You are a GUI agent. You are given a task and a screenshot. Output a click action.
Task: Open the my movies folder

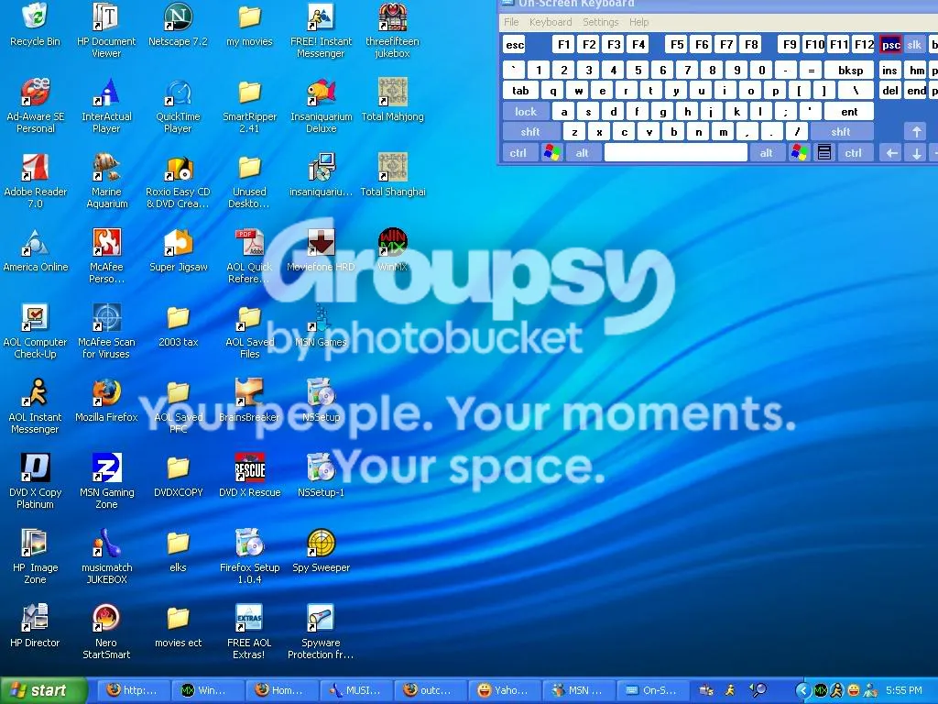click(249, 25)
